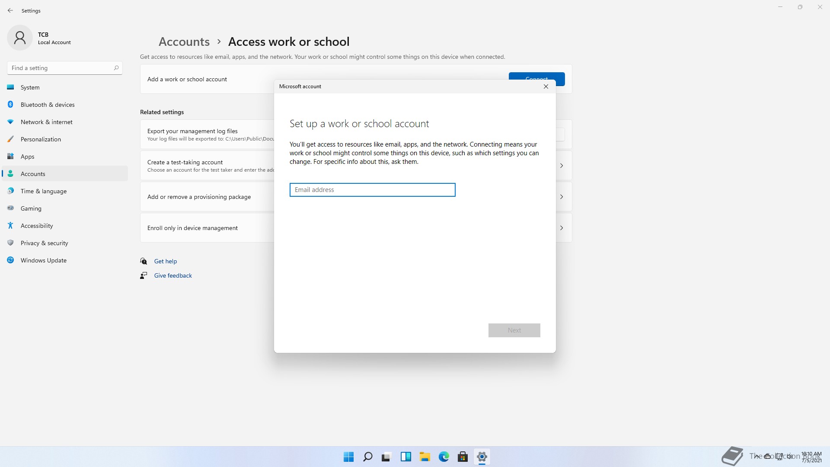The height and width of the screenshot is (467, 830).
Task: Click the Email address field
Action: pos(373,190)
